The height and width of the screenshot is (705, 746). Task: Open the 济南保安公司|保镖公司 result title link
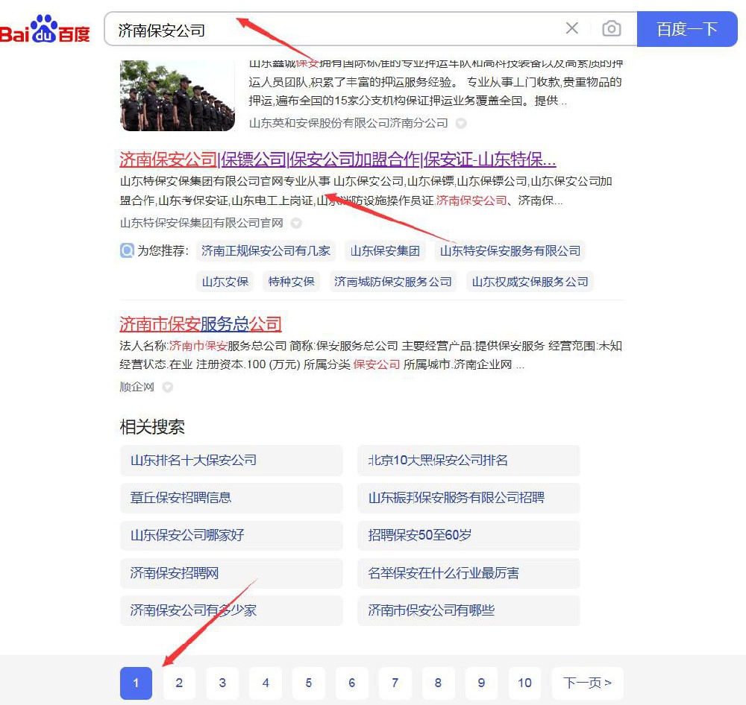[x=337, y=159]
